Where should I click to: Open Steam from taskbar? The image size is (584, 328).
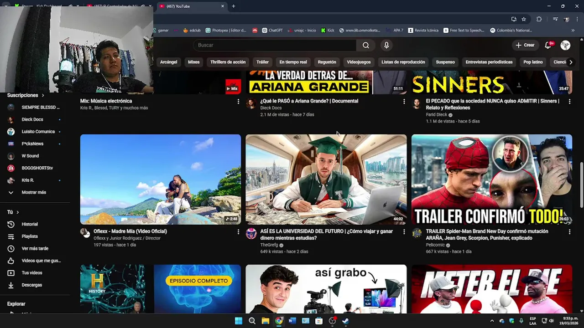point(346,321)
